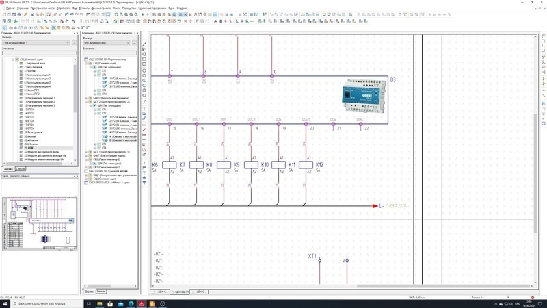Click the Cut scissors toolbar icon
Viewport: 547px width, 308px height.
[32, 14]
